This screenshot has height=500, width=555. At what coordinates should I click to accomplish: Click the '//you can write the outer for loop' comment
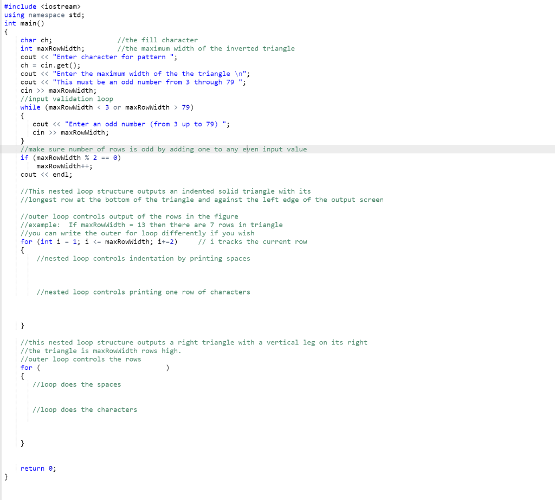(137, 233)
